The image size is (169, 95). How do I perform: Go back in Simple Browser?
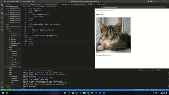click(x=97, y=7)
